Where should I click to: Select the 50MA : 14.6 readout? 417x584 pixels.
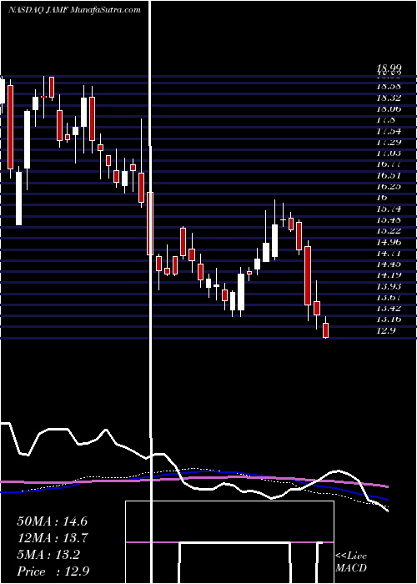click(x=52, y=521)
